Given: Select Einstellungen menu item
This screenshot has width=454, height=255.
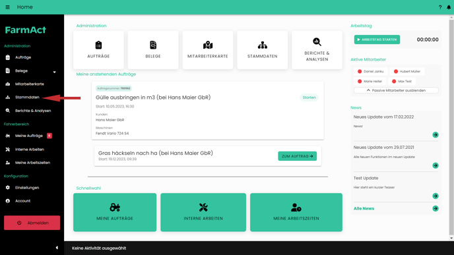Looking at the screenshot, I should (27, 187).
